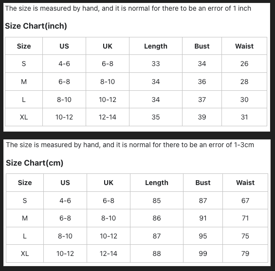The height and width of the screenshot is (271, 275).
Task: Select the Bust header in cm chart
Action: (x=203, y=183)
